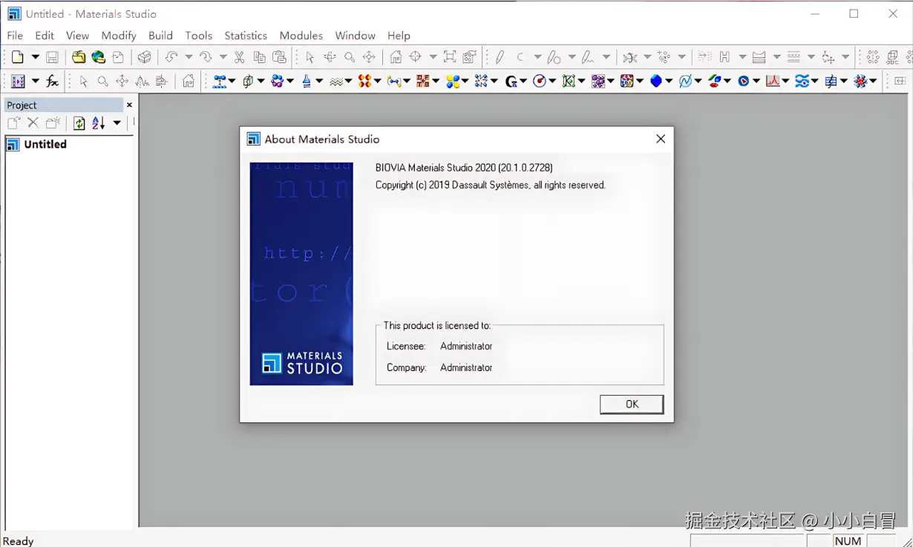Select the 3D Viewer translation tool
This screenshot has width=913, height=547.
(x=369, y=57)
